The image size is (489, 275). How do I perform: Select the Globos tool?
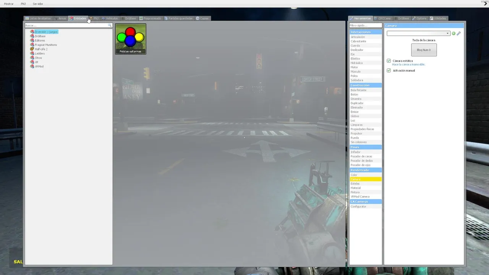[x=366, y=116]
